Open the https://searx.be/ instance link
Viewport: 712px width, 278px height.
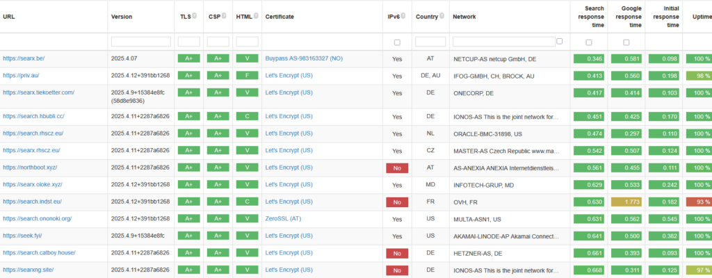23,59
